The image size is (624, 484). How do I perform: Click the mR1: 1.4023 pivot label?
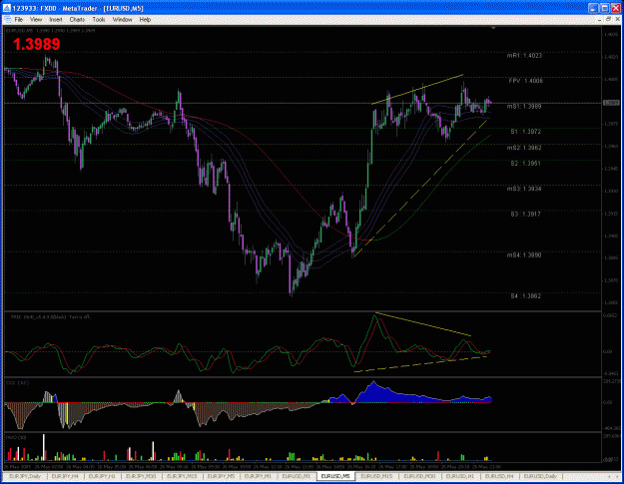coord(524,56)
